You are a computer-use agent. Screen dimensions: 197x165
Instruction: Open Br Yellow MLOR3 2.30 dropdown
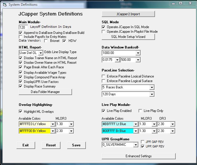pos(71,131)
